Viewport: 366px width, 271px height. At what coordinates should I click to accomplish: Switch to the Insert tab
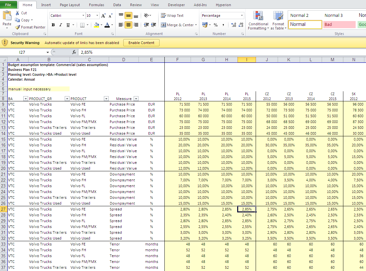(46, 5)
